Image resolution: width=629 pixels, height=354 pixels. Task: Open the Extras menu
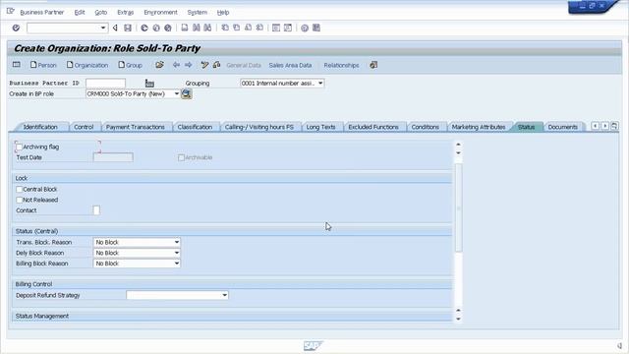(x=125, y=13)
